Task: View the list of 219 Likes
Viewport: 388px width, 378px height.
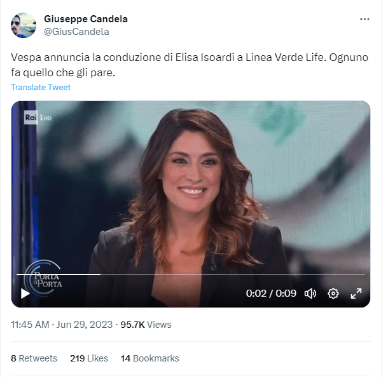Action: pos(89,358)
